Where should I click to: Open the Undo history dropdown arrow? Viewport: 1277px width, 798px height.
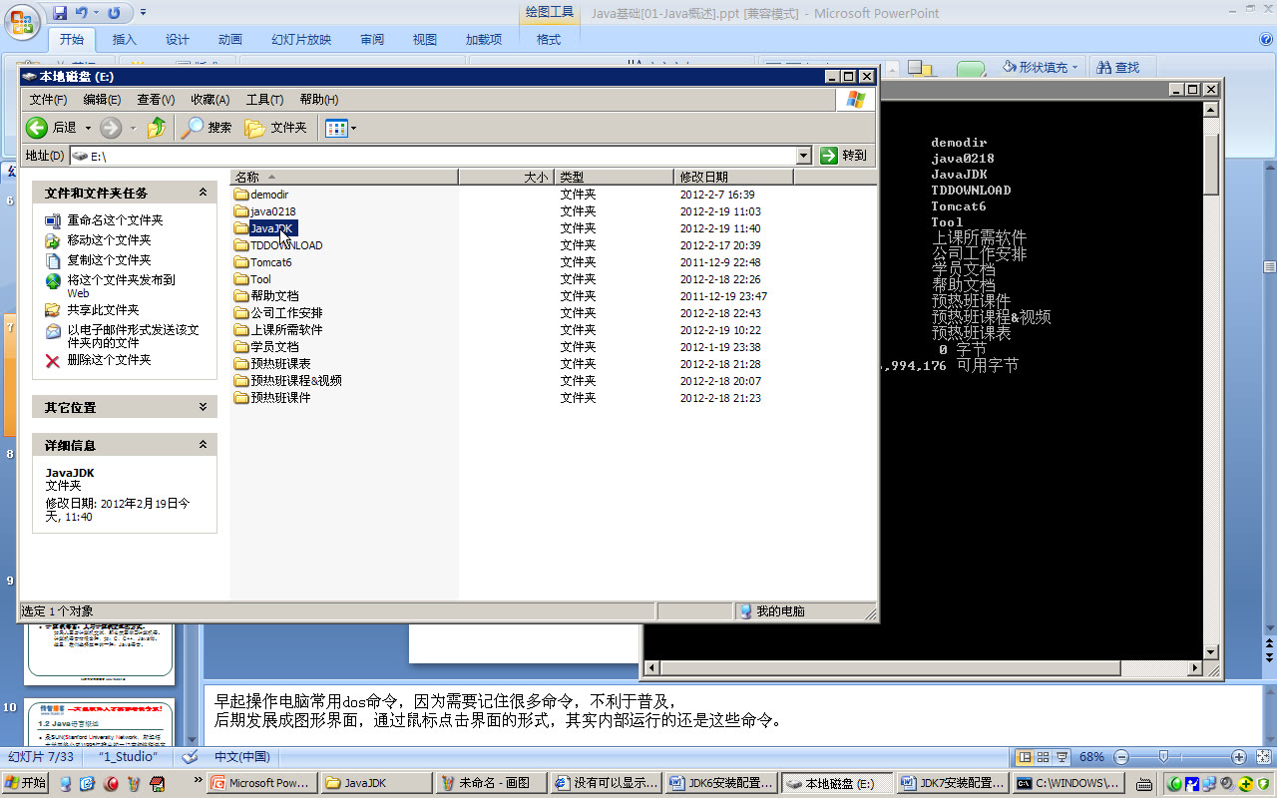(96, 13)
